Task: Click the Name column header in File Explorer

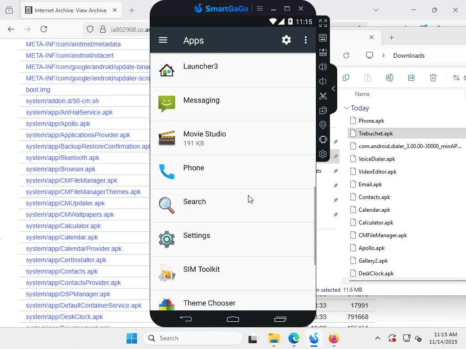Action: [x=362, y=94]
